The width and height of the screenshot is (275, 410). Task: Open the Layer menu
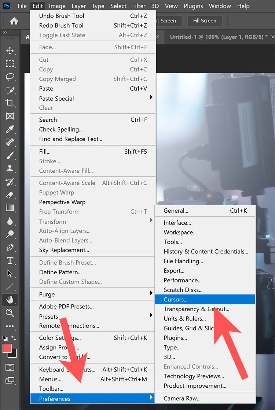click(78, 6)
